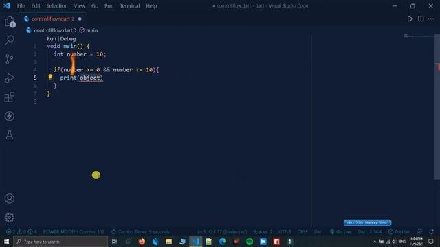Change indentation via Spaces: 2

(x=263, y=232)
